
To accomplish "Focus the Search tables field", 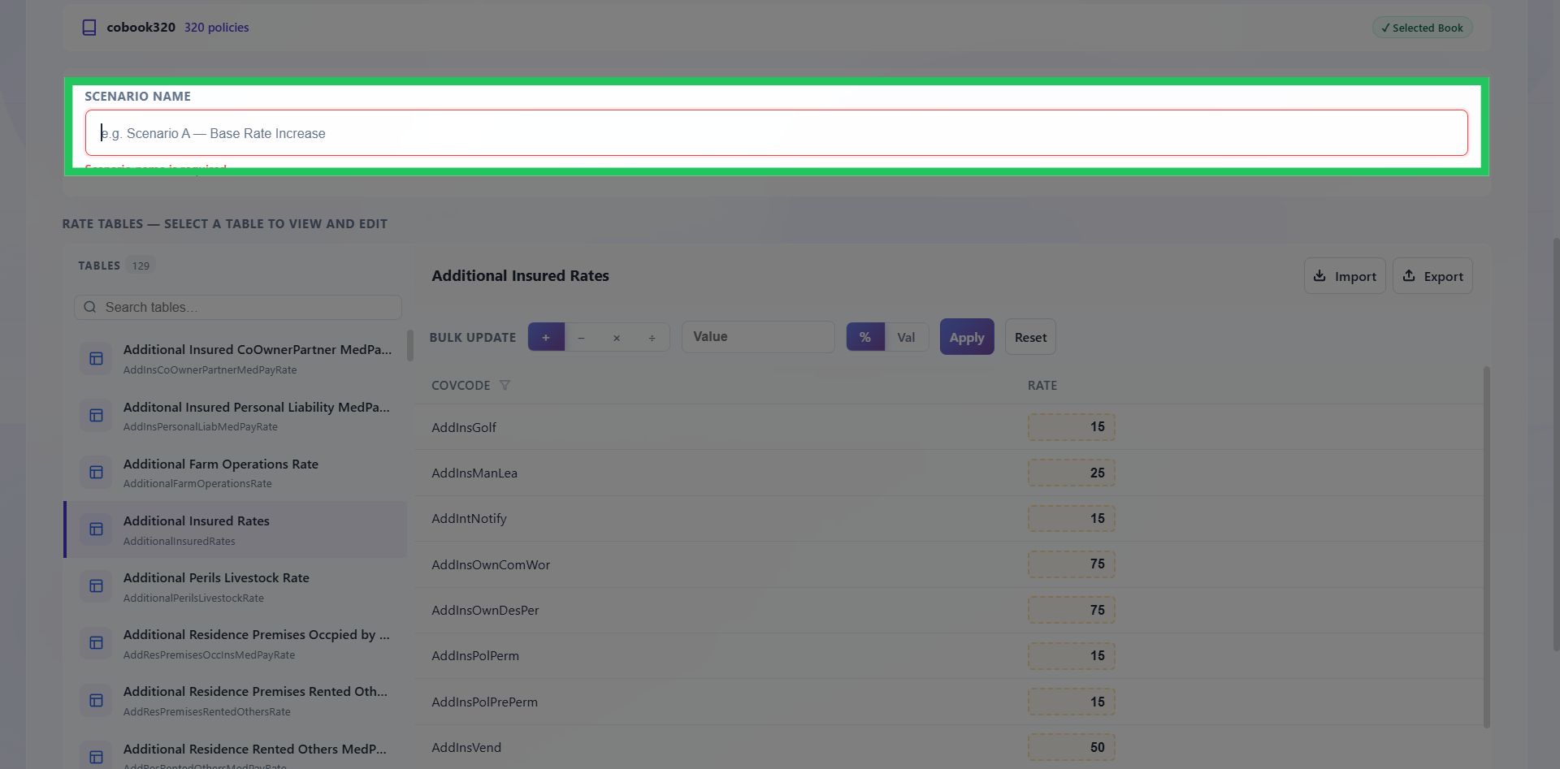I will [x=238, y=307].
